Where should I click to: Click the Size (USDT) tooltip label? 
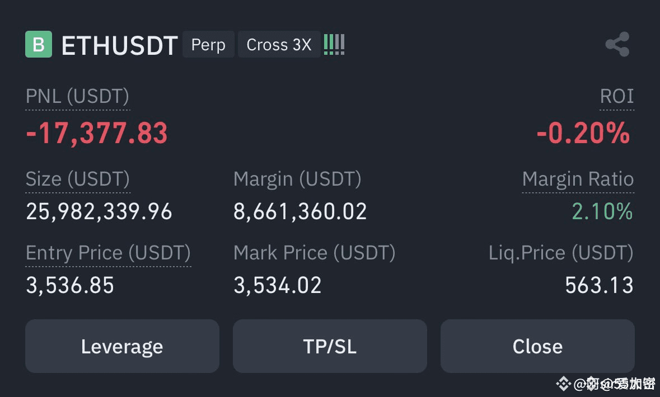tap(77, 179)
